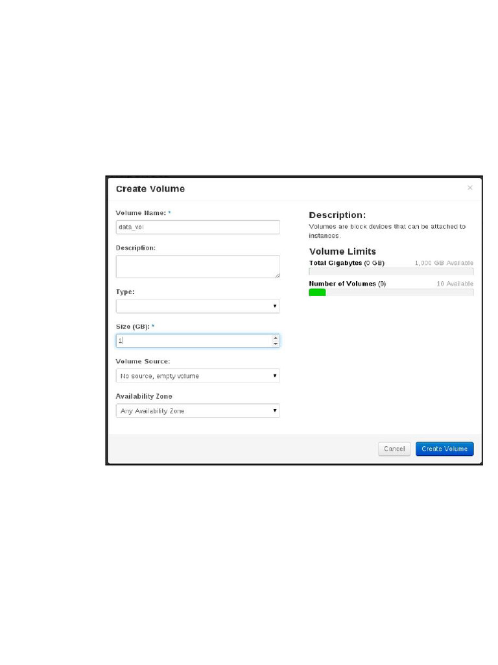Click the 'Availability Zone' field label
Viewport: 498px width, 665px height.
click(x=144, y=396)
